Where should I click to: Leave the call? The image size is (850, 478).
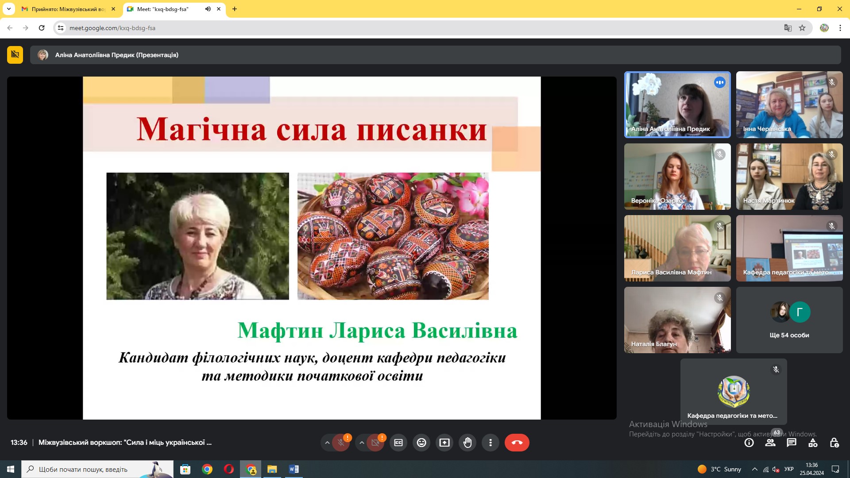517,442
